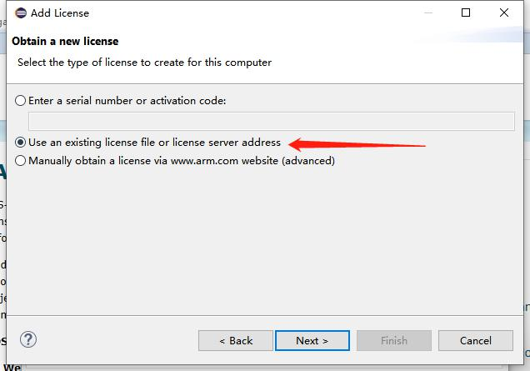Viewport: 530px width, 371px height.
Task: Click the 'Select the type of license' description
Action: tap(145, 62)
